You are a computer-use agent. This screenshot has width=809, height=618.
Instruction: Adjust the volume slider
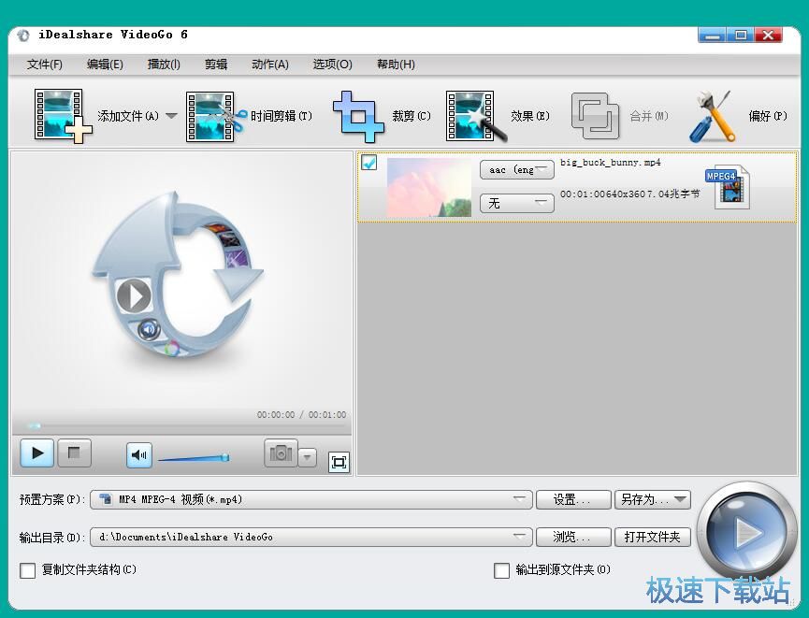click(194, 457)
